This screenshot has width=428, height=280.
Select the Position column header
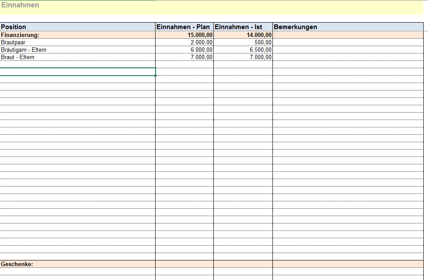point(77,27)
